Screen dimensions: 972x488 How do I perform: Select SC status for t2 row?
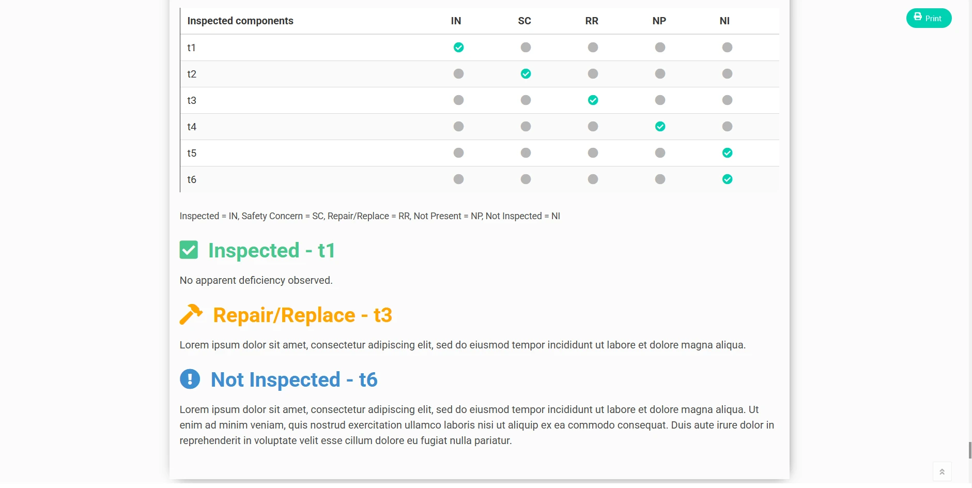(526, 74)
